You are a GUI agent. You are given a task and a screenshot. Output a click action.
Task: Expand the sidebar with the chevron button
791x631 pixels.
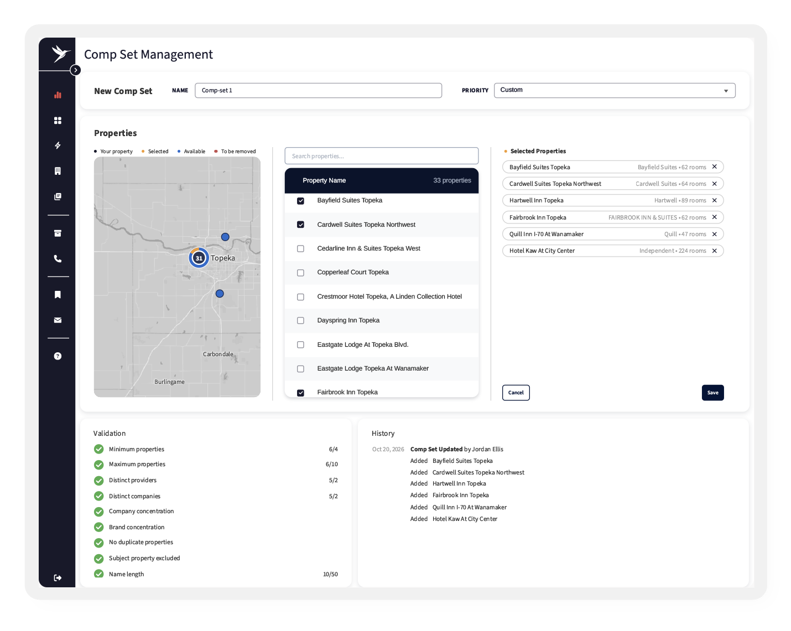click(x=76, y=70)
